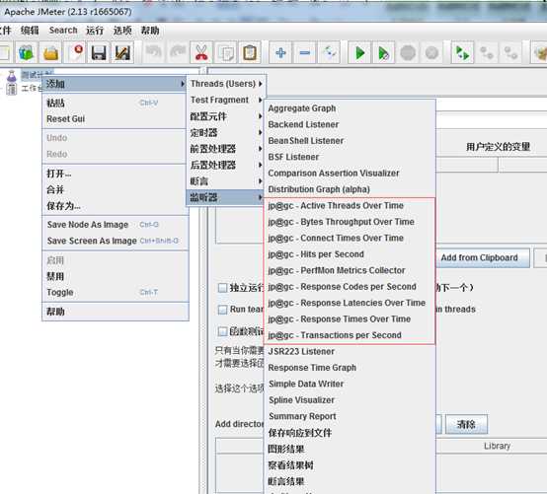Choose 打开... menu entry
The image size is (547, 494).
(116, 174)
